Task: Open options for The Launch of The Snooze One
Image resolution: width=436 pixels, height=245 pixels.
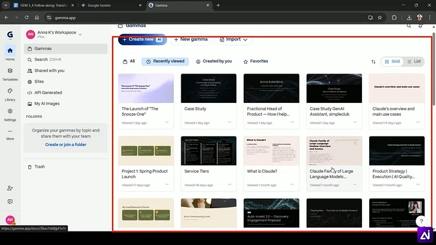Action: pyautogui.click(x=167, y=122)
